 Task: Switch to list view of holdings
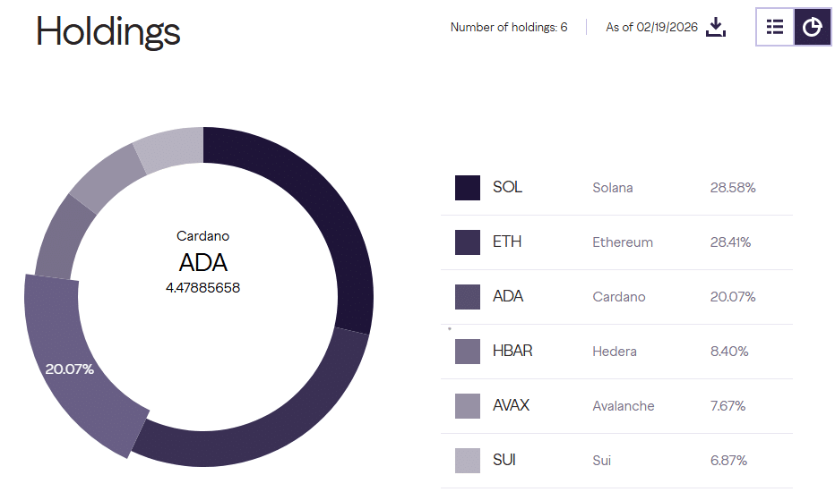point(775,27)
